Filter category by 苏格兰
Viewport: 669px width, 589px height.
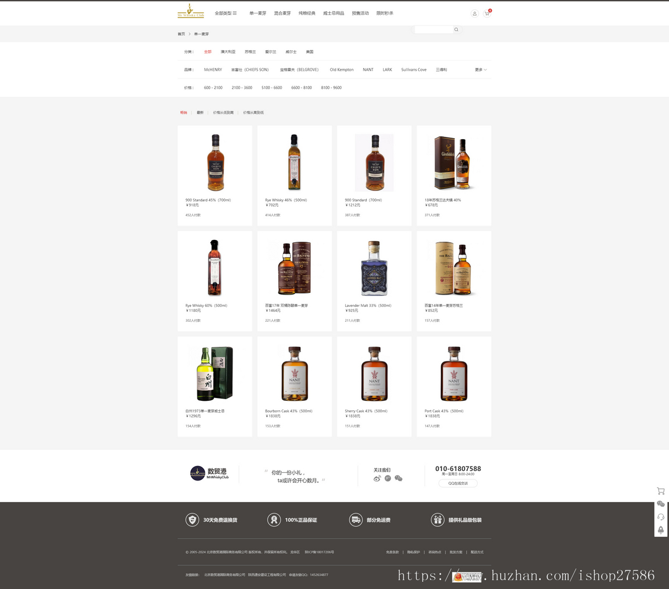pos(250,52)
